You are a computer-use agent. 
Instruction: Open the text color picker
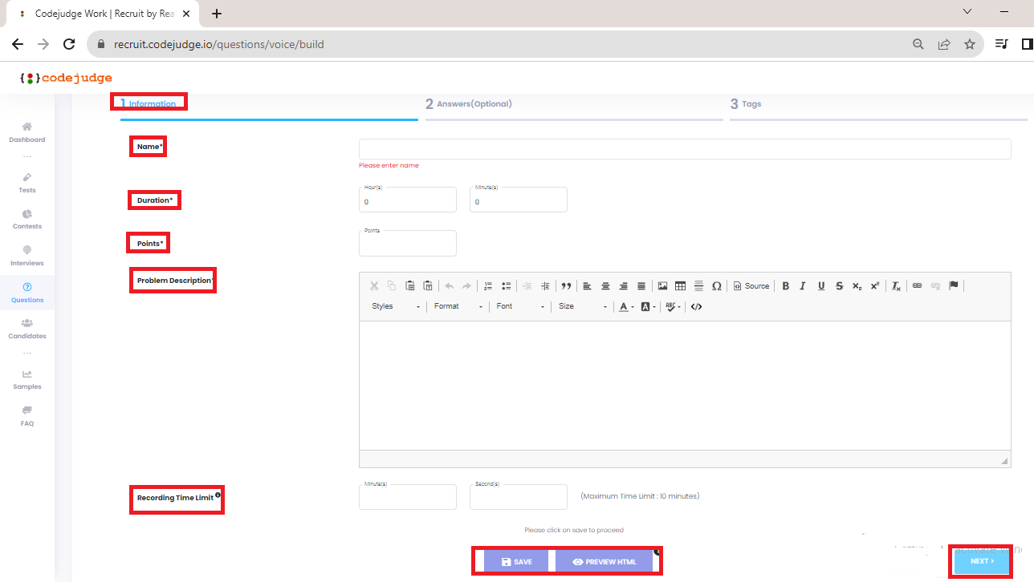626,306
